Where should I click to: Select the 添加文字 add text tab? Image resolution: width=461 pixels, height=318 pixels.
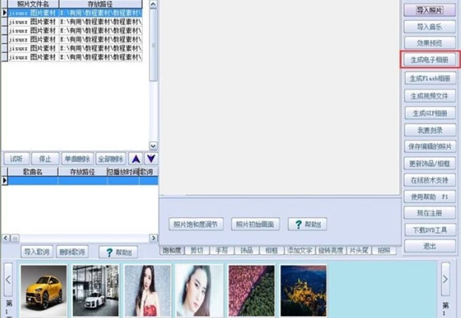pyautogui.click(x=300, y=250)
